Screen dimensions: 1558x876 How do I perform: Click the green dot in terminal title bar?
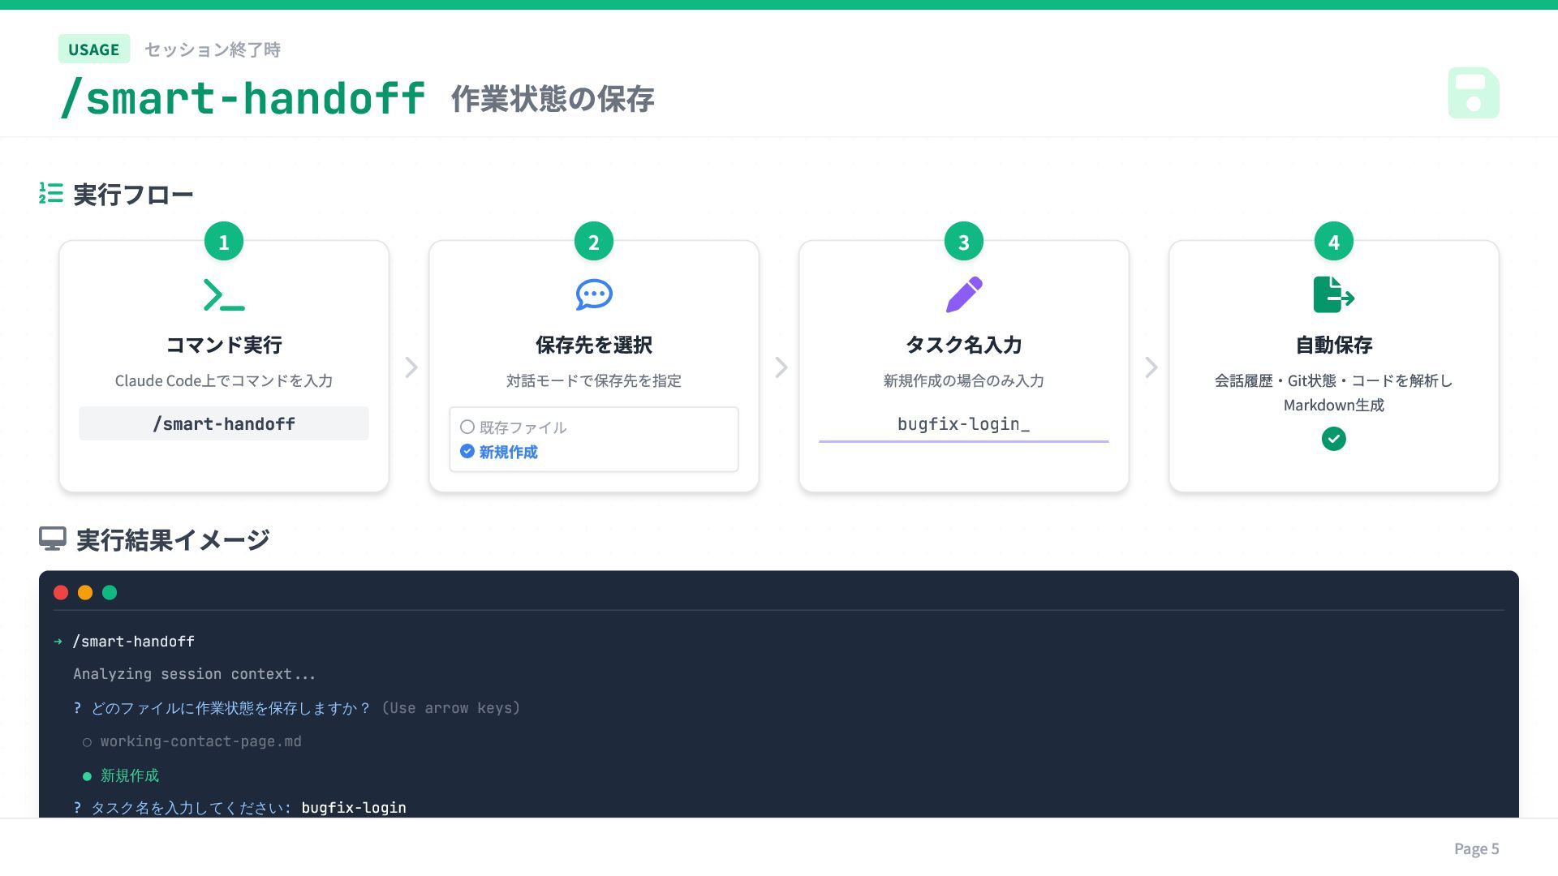pyautogui.click(x=110, y=593)
